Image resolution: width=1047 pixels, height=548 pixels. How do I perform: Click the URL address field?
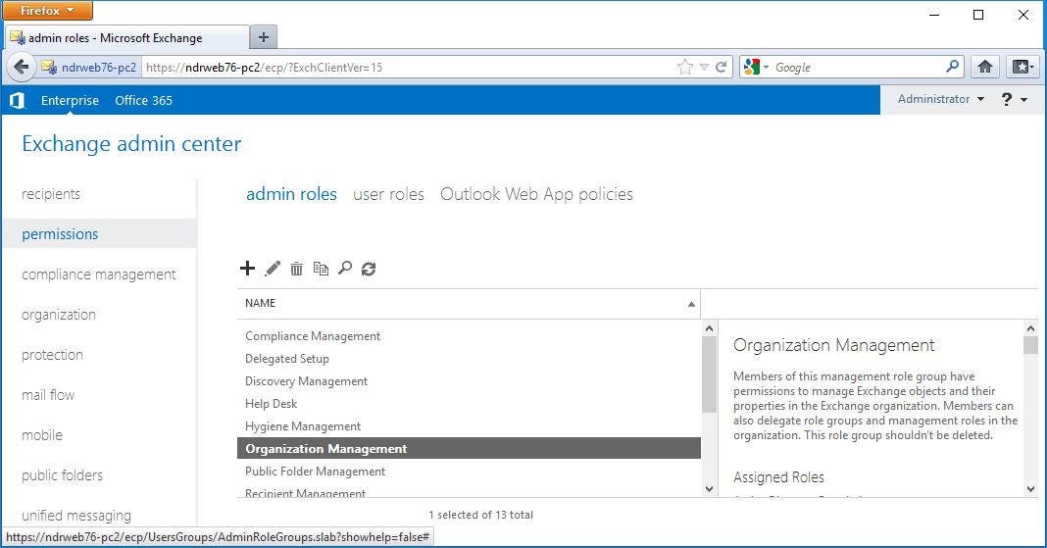pyautogui.click(x=407, y=68)
